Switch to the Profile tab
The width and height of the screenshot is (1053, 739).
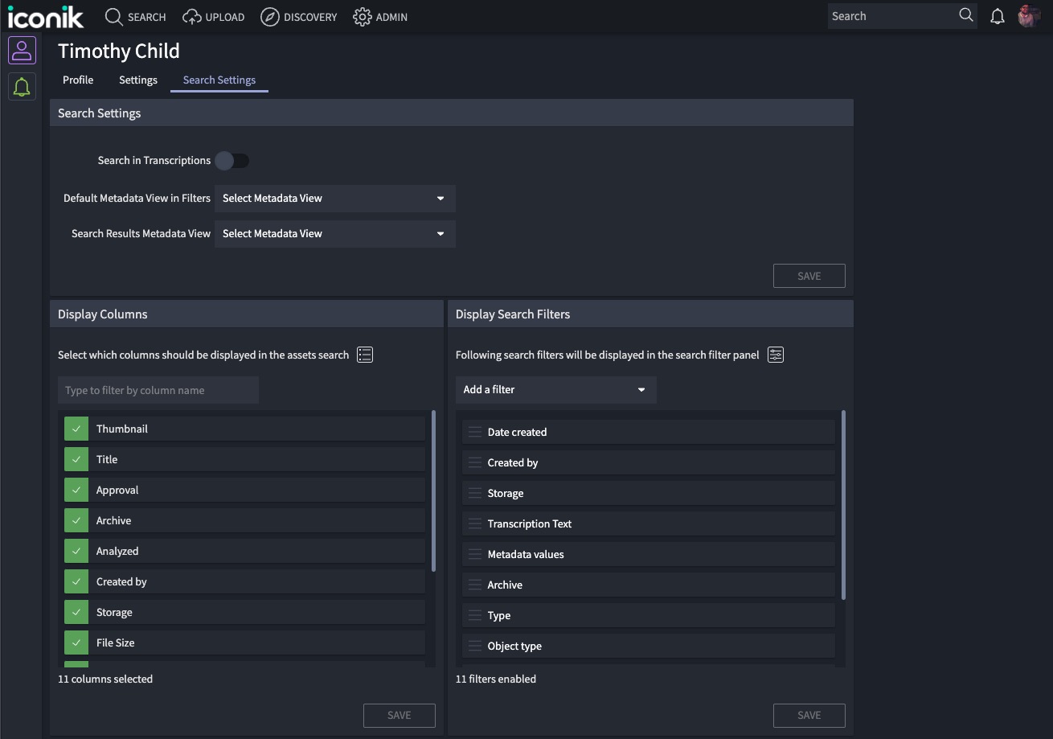pyautogui.click(x=77, y=80)
